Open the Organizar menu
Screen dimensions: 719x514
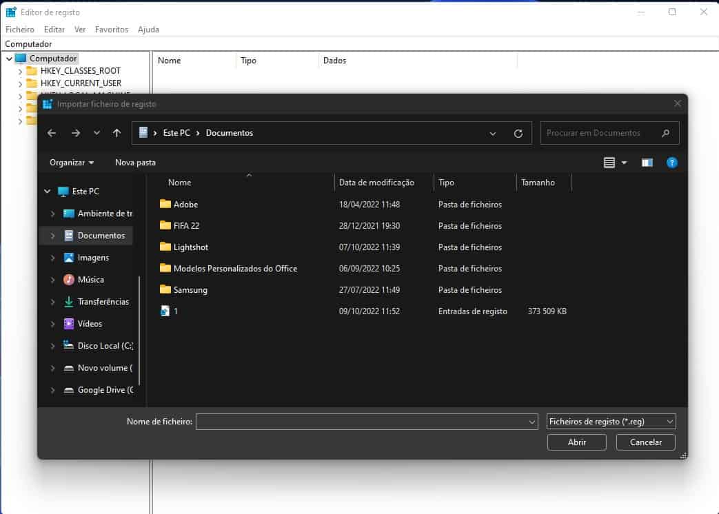72,163
